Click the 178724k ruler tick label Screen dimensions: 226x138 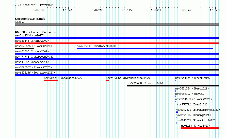coord(186,10)
